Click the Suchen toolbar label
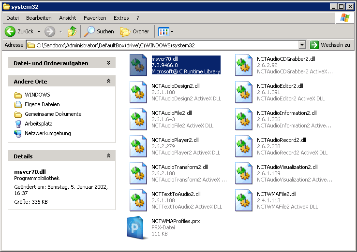The image size is (357, 252). pos(105,31)
